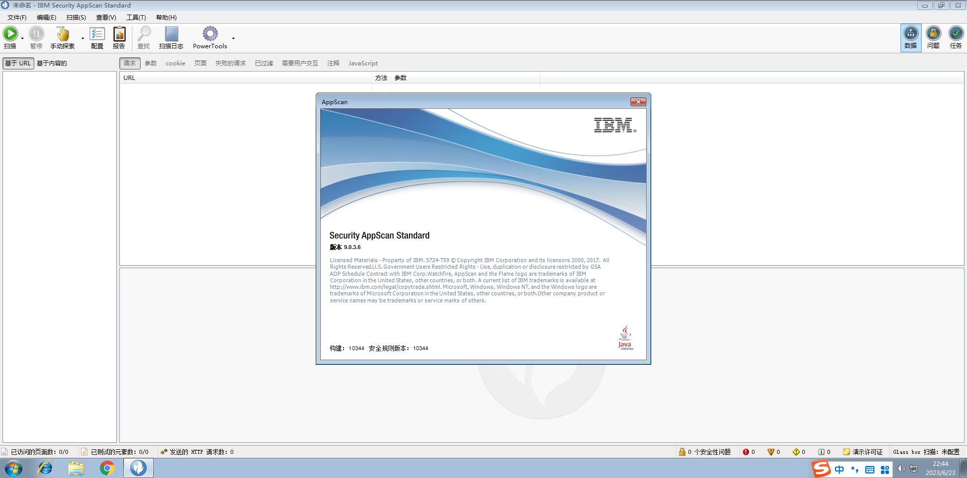This screenshot has height=478, width=967.
Task: Sort by the 方法 column header
Action: point(381,78)
